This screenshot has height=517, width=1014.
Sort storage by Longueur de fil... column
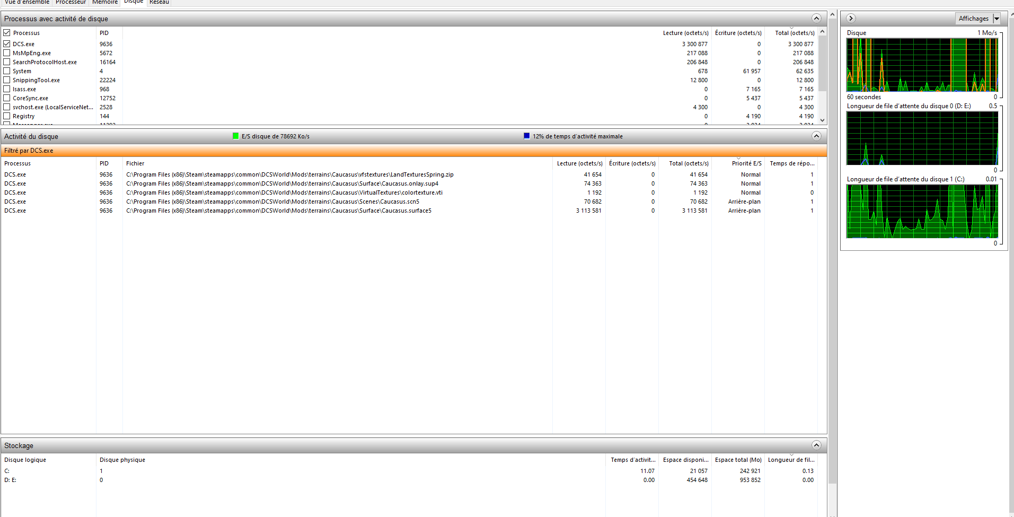(x=791, y=460)
